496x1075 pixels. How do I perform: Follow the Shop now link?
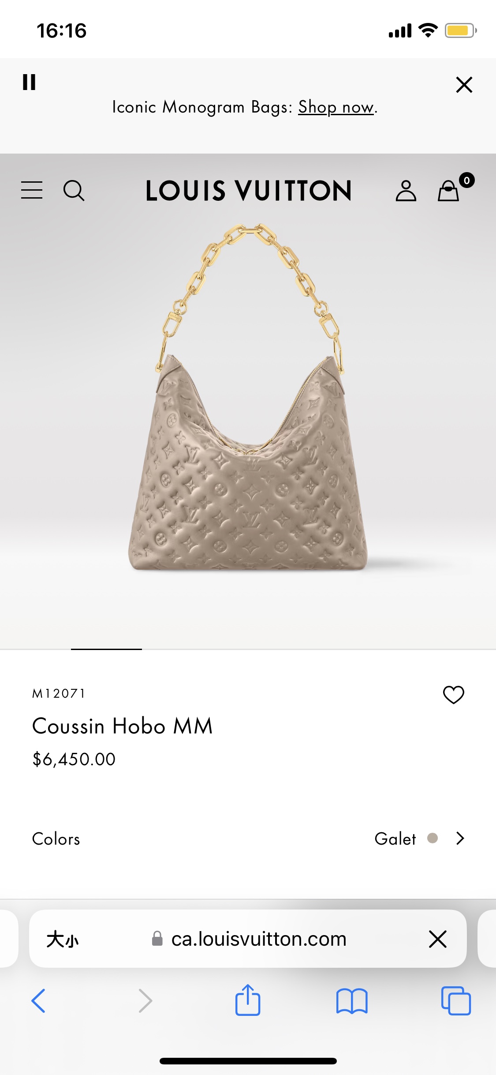(x=337, y=107)
